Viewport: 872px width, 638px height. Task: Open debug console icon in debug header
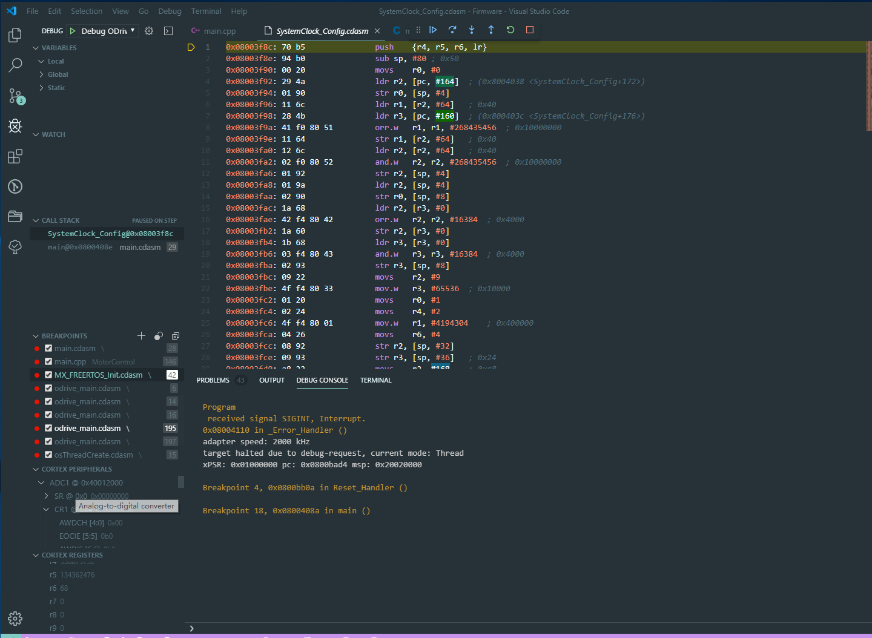click(168, 31)
